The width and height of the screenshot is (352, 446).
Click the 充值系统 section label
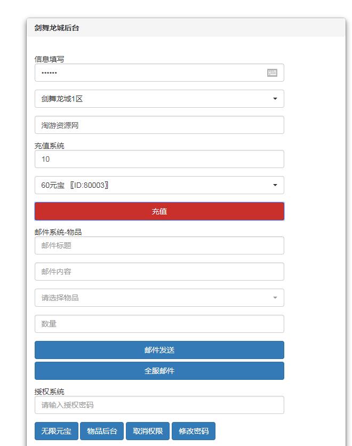[50, 145]
